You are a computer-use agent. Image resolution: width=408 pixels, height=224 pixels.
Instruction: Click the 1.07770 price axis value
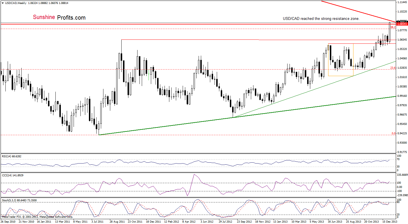click(403, 30)
